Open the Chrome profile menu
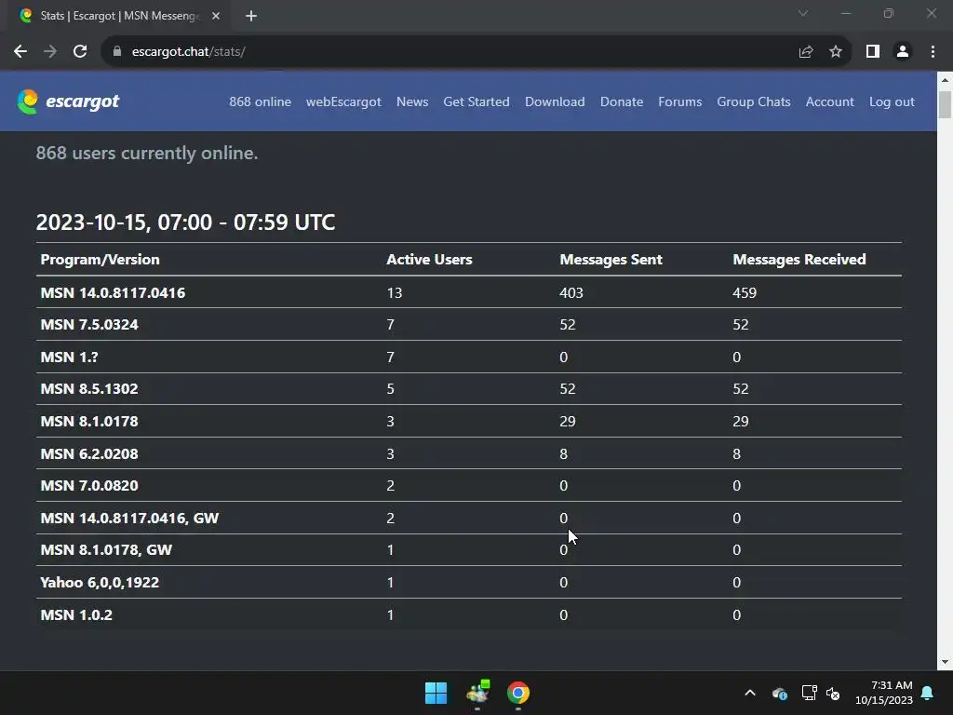The height and width of the screenshot is (715, 953). coord(903,52)
